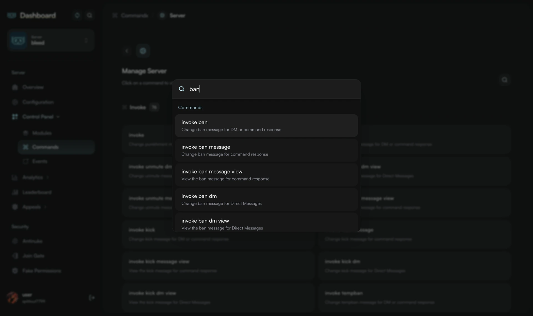
Task: Open "invoke ban dm view" result
Action: tap(266, 223)
